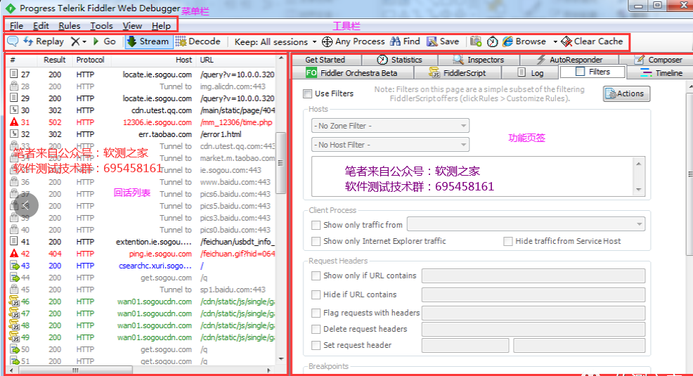Open the View menu
The image size is (693, 376).
[132, 25]
